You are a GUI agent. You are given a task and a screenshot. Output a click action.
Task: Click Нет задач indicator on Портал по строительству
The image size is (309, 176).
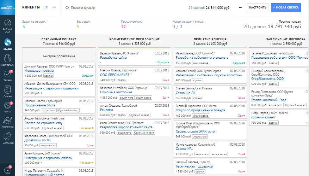point(87,128)
